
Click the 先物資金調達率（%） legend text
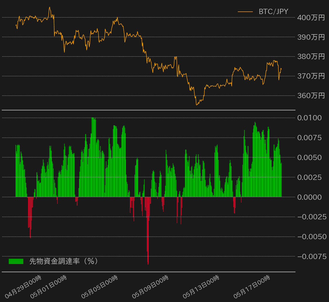(x=64, y=261)
